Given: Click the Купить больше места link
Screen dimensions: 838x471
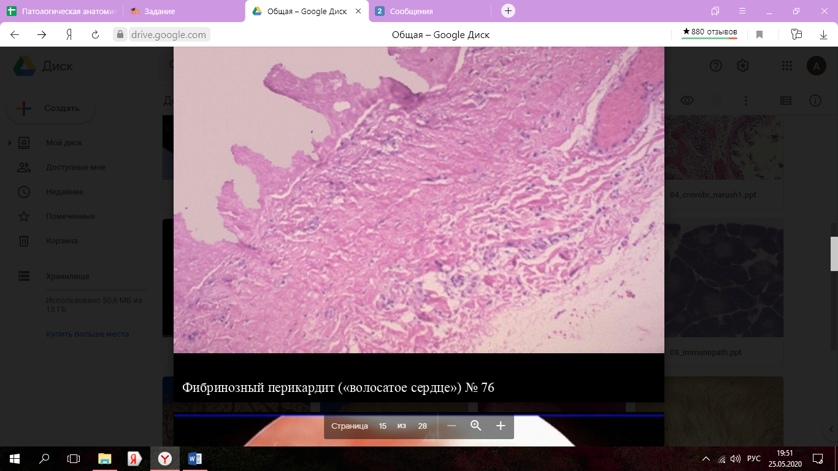Looking at the screenshot, I should click(87, 334).
